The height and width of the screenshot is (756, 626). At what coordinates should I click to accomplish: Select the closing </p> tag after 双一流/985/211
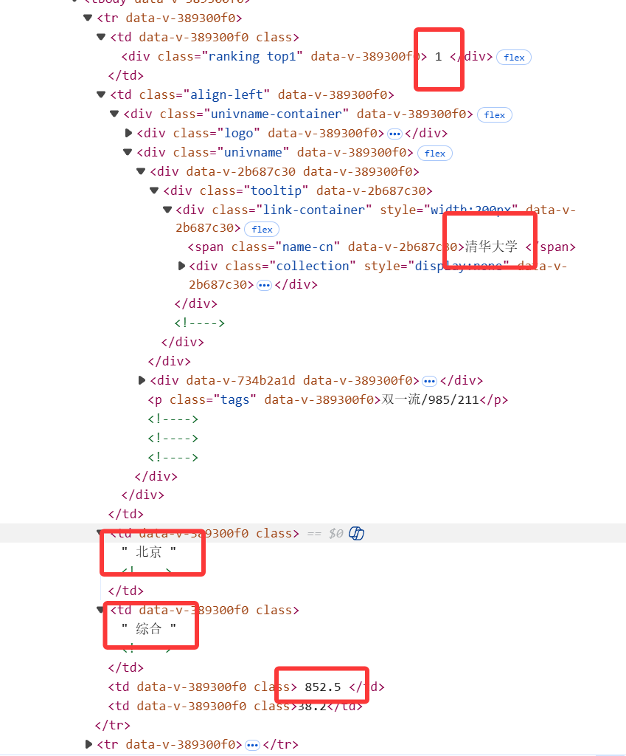(493, 399)
